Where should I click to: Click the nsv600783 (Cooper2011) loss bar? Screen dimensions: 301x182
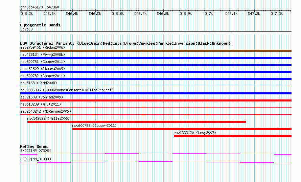(x=182, y=129)
